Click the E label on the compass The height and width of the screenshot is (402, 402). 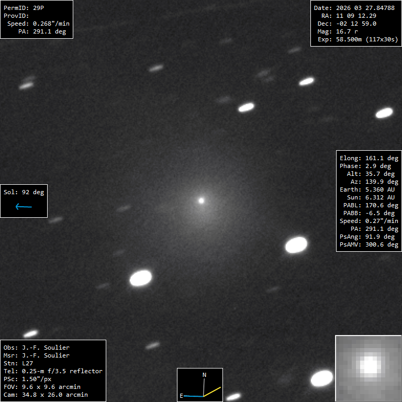(182, 396)
